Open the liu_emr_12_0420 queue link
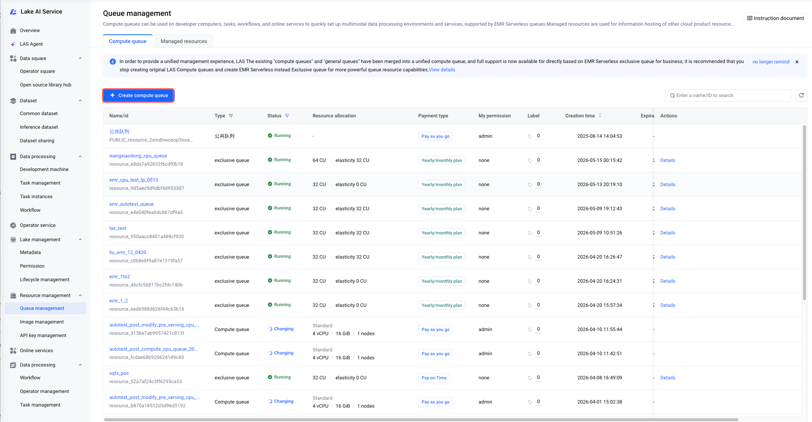This screenshot has height=422, width=812. (x=127, y=253)
